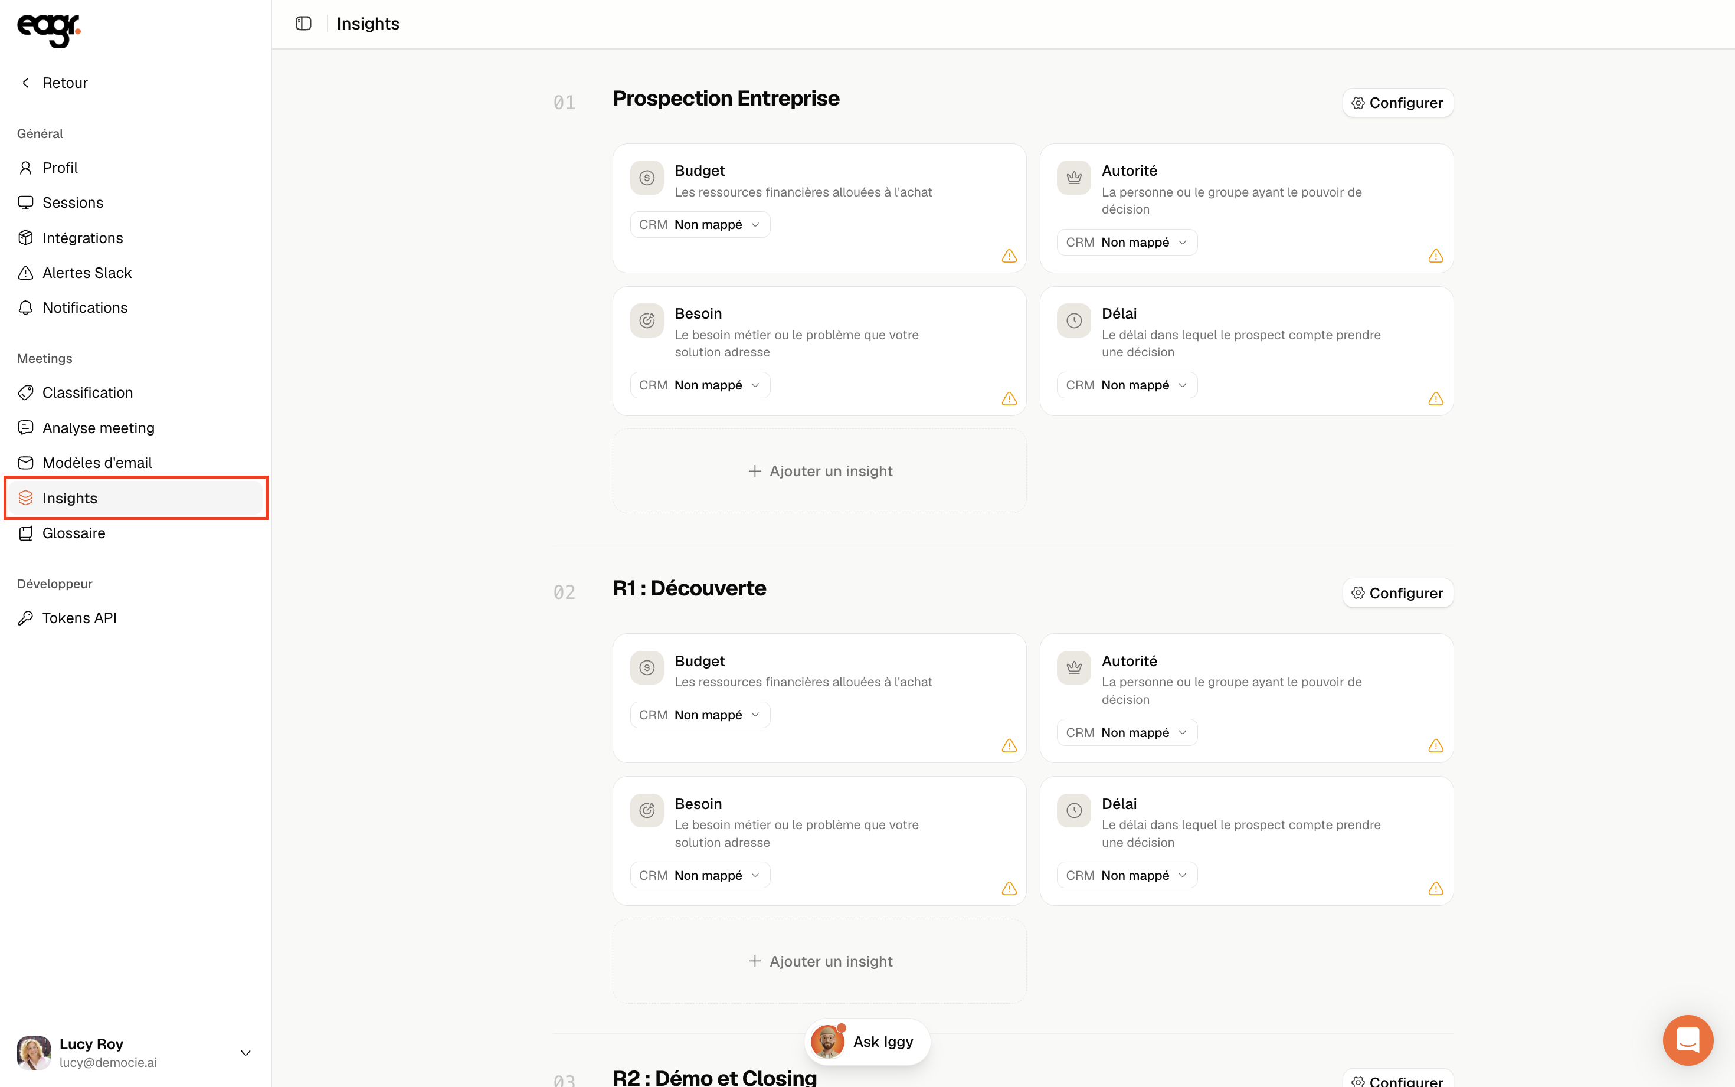Click warning icon on R1 Délai card
Screen dimensions: 1735x1087
click(x=1436, y=889)
